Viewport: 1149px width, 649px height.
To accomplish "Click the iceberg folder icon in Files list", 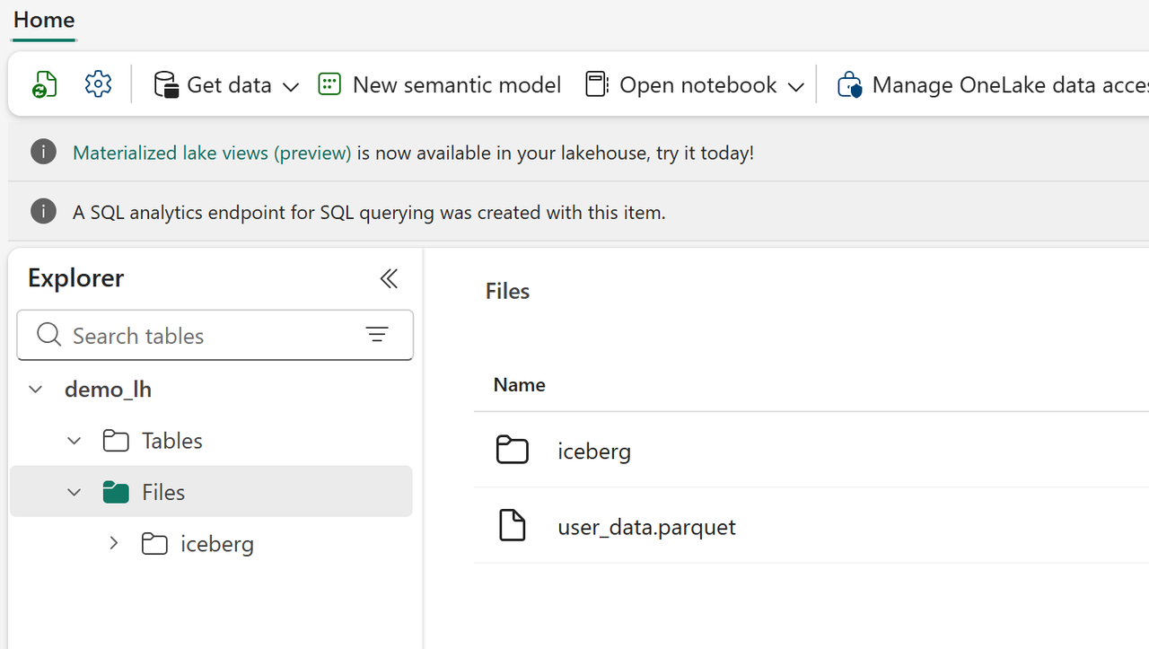I will (x=512, y=450).
